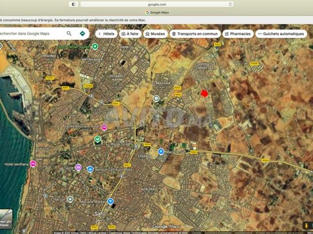313x234 pixels.
Task: Click the search magnifier icon in Maps
Action: [x=69, y=34]
